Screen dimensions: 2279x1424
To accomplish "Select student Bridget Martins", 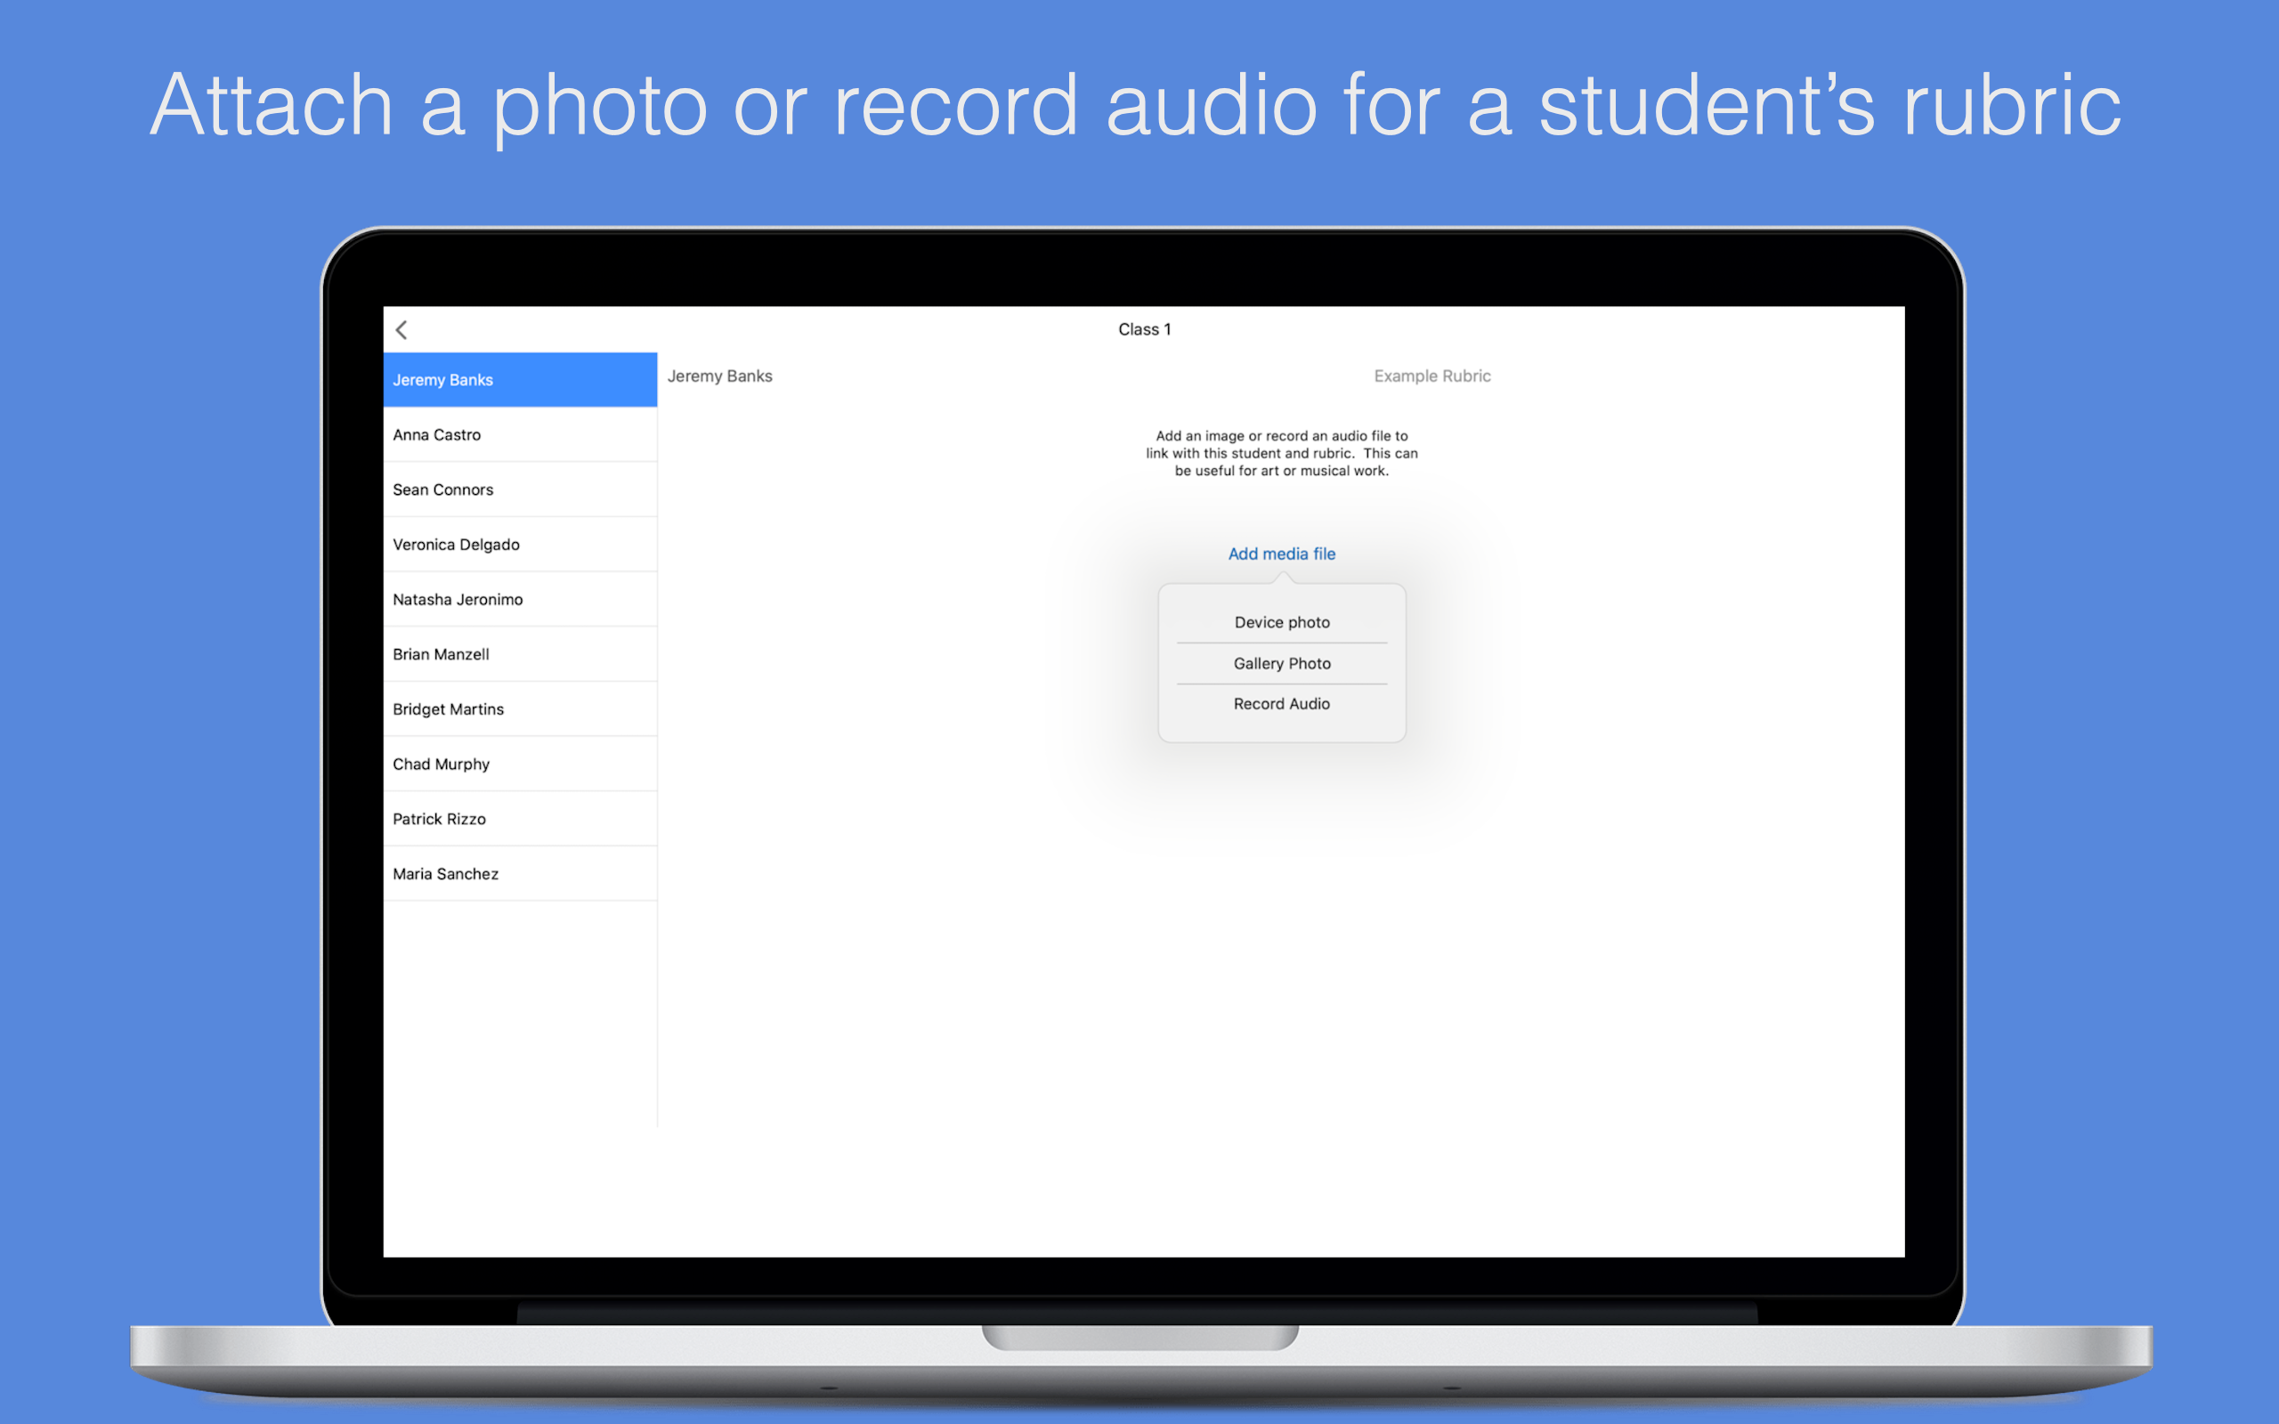I will pyautogui.click(x=520, y=709).
